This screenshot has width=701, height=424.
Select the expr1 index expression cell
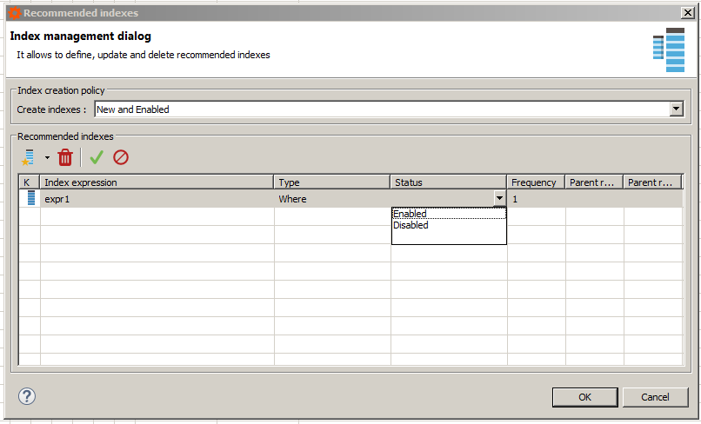(157, 199)
